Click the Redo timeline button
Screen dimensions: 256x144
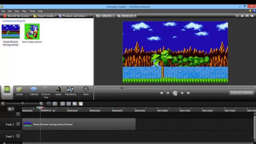pos(55,104)
